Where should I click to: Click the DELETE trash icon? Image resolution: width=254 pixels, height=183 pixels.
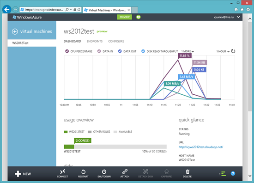187,171
